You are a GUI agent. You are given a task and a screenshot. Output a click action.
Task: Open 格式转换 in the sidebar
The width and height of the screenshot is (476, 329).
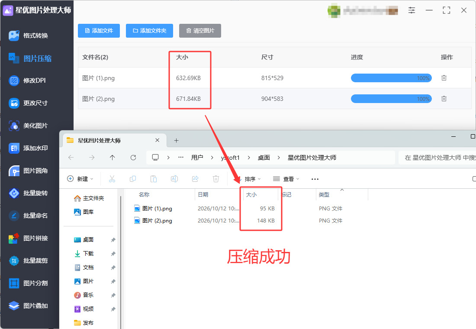[x=28, y=35]
